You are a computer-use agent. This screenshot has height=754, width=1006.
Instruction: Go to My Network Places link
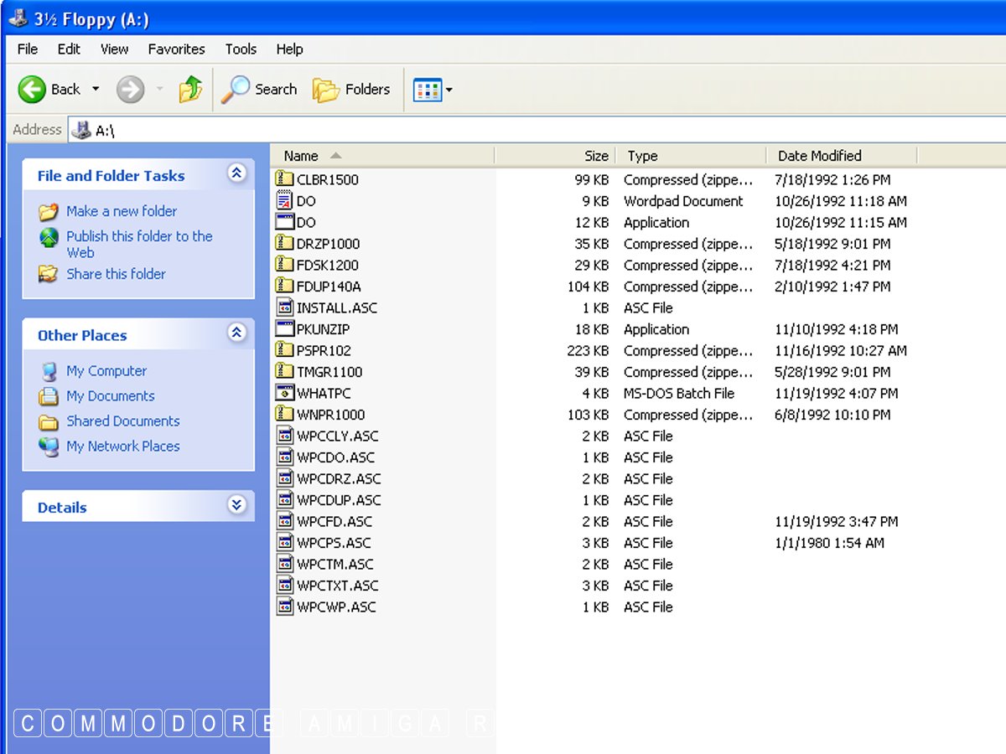[x=122, y=447]
